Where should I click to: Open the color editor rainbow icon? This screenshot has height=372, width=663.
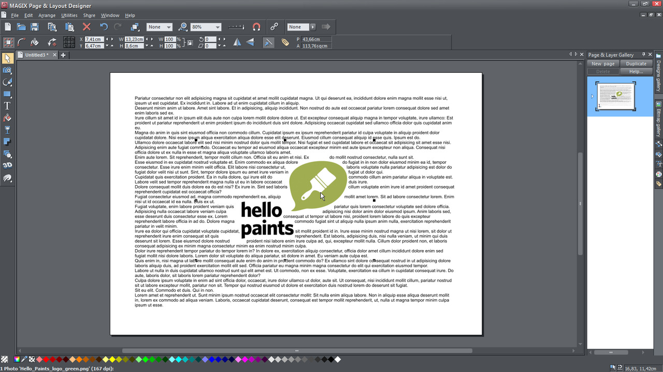click(18, 359)
